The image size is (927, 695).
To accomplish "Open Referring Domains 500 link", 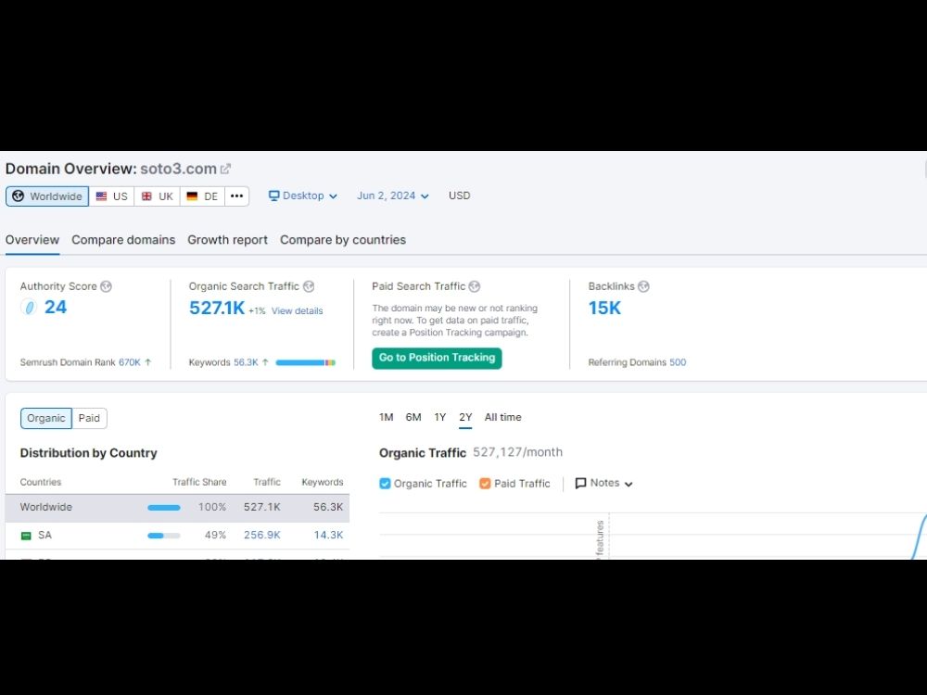I will point(678,362).
